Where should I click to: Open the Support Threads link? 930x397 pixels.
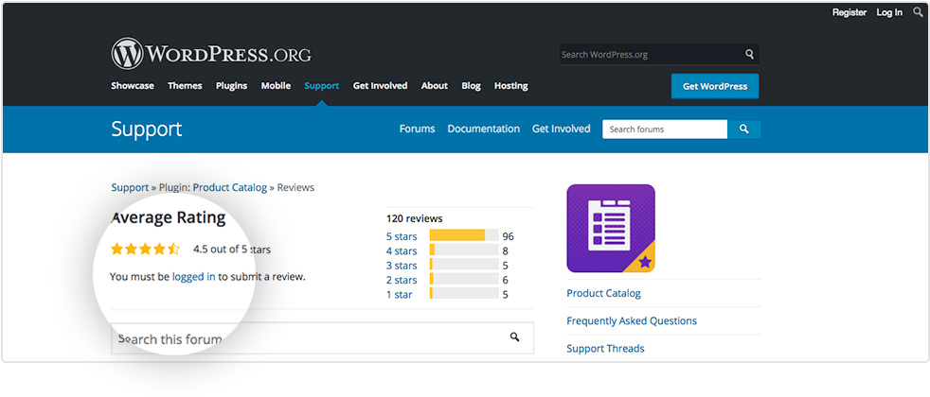point(605,349)
